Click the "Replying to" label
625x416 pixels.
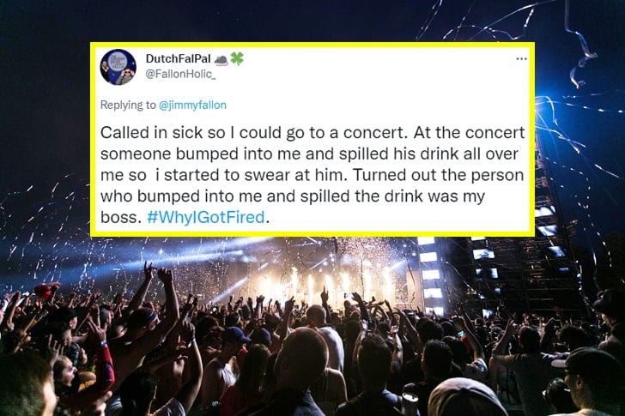click(x=126, y=106)
